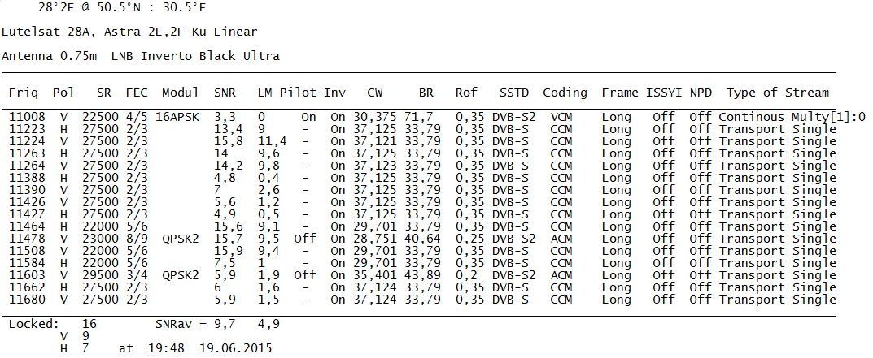873x358 pixels.
Task: Select frequency 11264 row
Action: pos(422,166)
